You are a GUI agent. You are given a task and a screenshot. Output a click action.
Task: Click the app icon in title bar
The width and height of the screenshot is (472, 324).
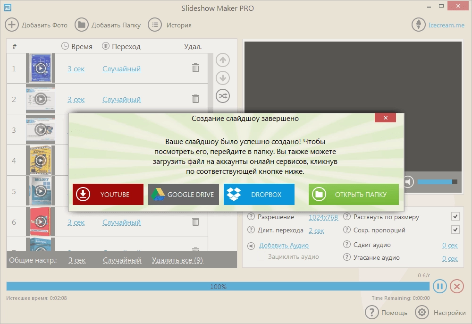pyautogui.click(x=8, y=8)
